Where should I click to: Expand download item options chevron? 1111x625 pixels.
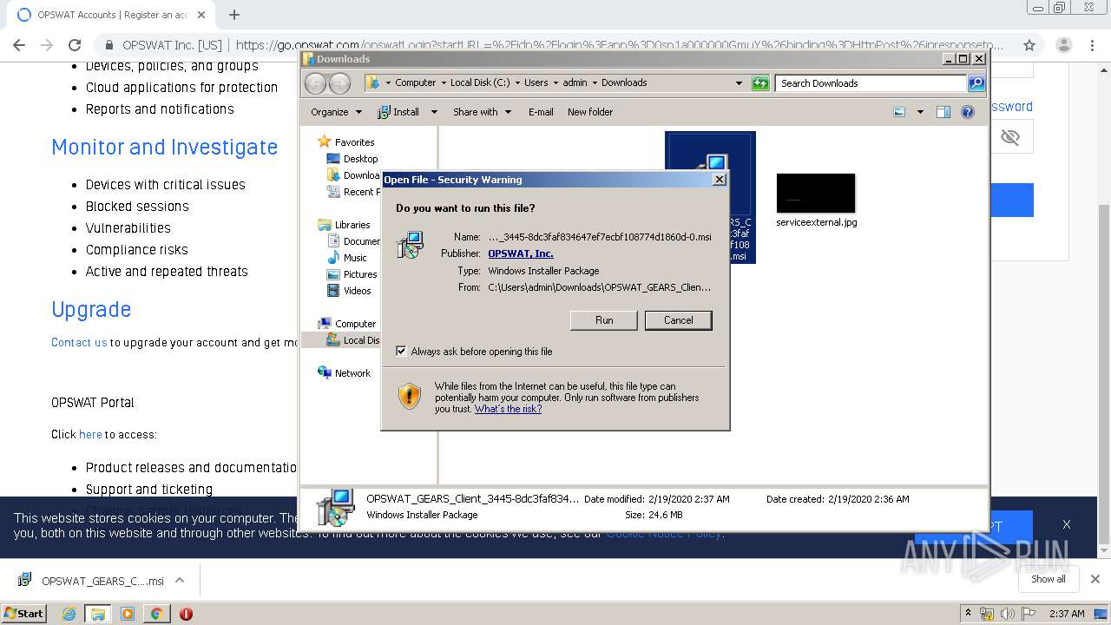click(180, 581)
